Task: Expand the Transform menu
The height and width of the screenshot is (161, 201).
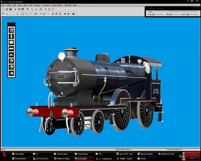Action: 46,5
